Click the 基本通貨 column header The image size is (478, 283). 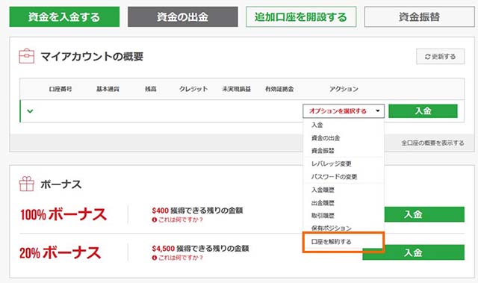(x=108, y=89)
